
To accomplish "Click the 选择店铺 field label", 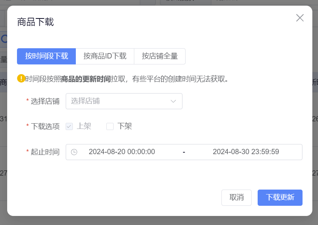I will (x=45, y=101).
